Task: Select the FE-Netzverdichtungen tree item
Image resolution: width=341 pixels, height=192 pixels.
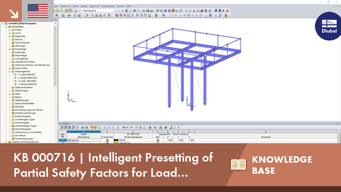Action: click(26, 113)
